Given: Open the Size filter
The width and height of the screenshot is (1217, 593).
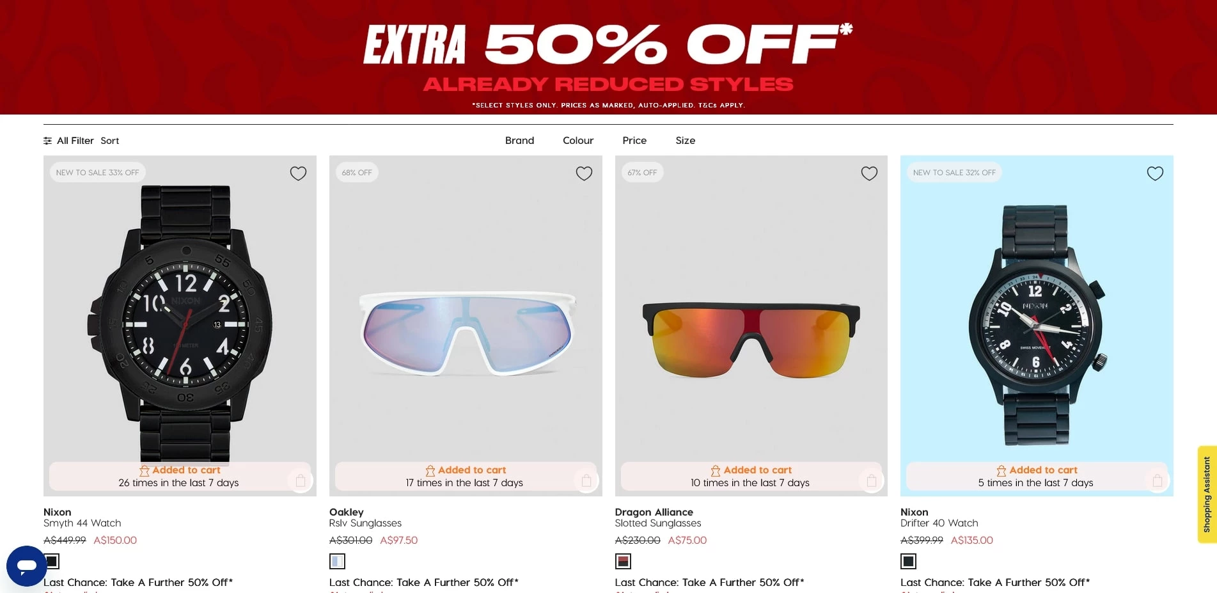Looking at the screenshot, I should [x=685, y=141].
